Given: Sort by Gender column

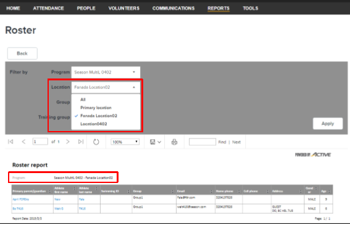Looking at the screenshot, I should [x=316, y=189].
